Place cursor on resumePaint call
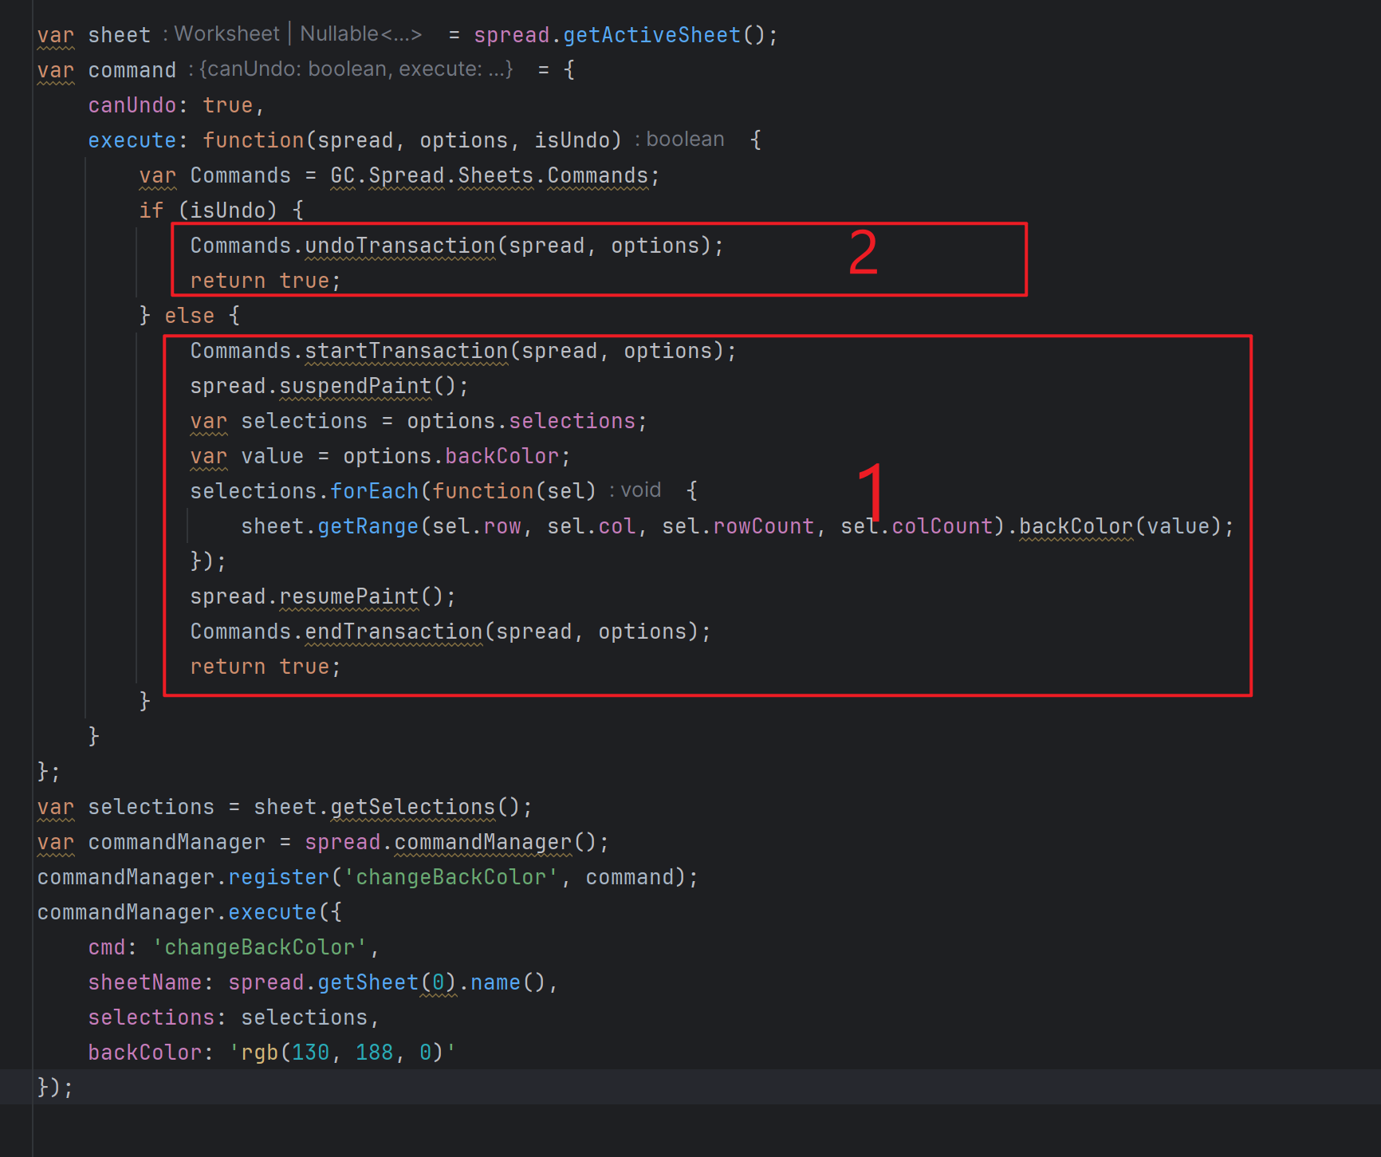Image resolution: width=1381 pixels, height=1157 pixels. click(348, 596)
